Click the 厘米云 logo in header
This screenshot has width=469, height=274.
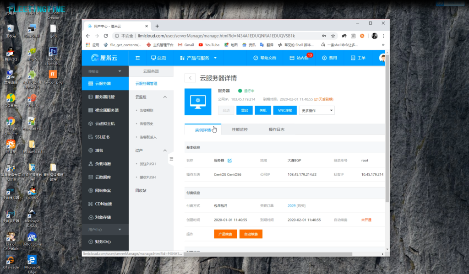click(x=104, y=58)
